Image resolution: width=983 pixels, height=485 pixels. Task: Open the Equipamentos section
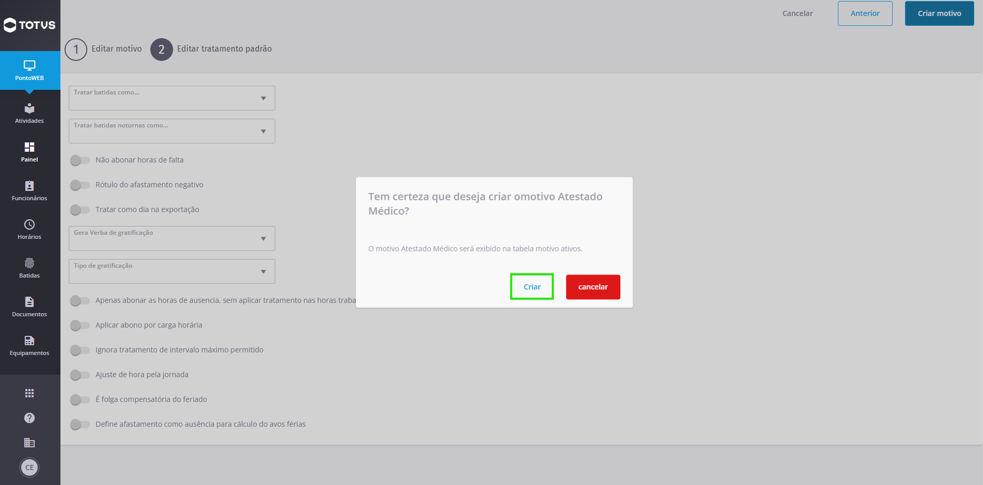point(29,346)
